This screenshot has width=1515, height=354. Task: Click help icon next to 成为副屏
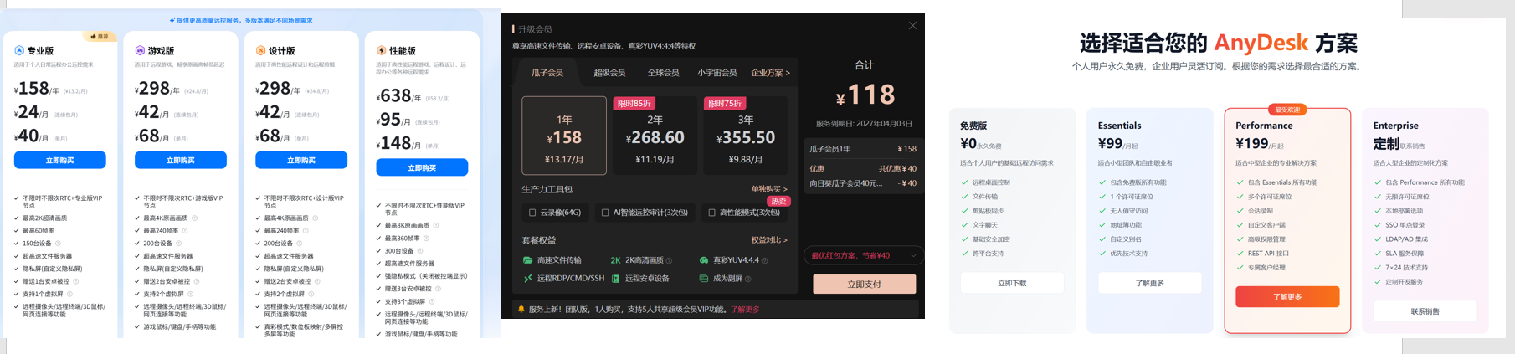coord(747,279)
